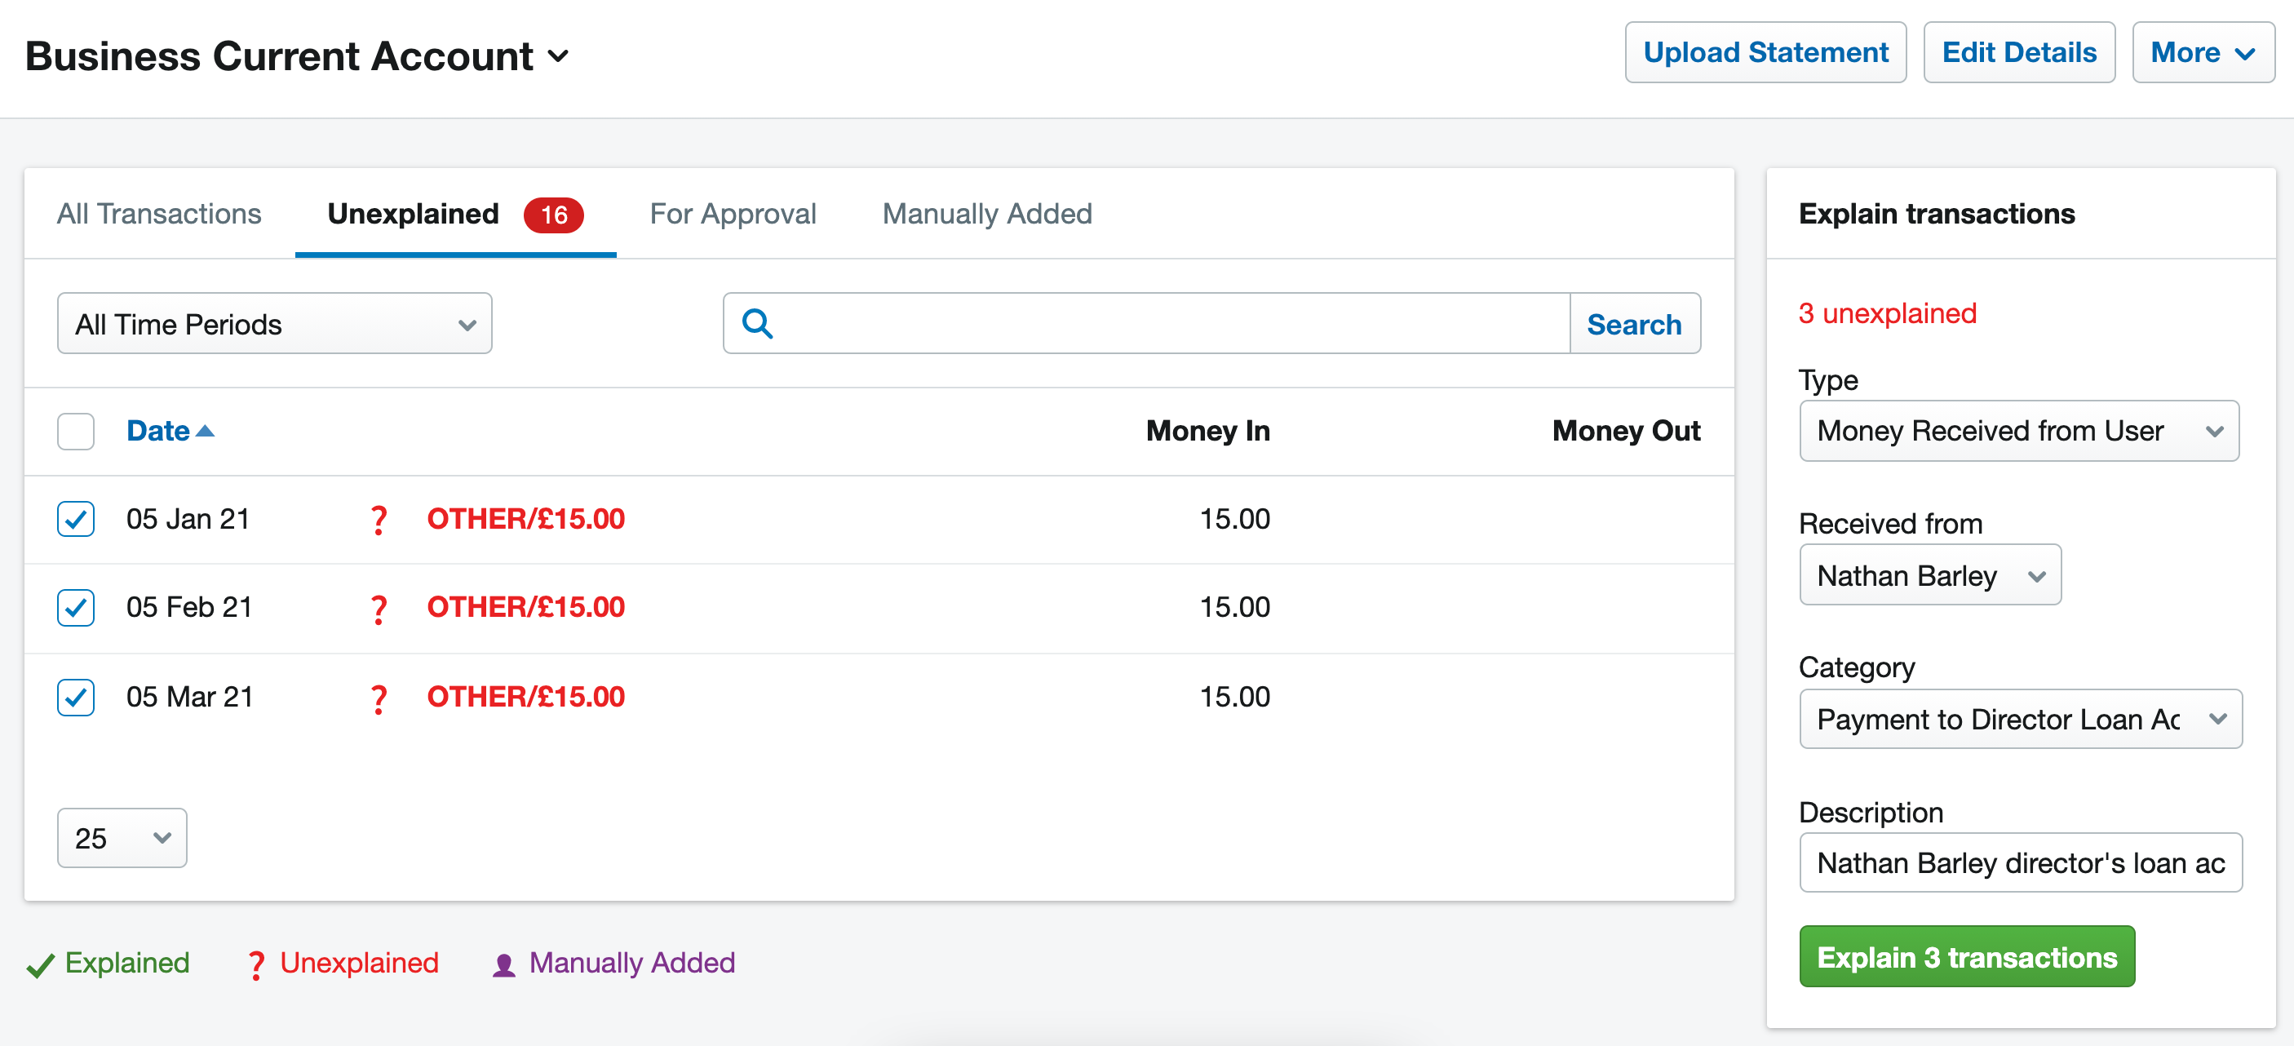Click the purple Manually Added person icon
The image size is (2294, 1046).
pos(504,965)
